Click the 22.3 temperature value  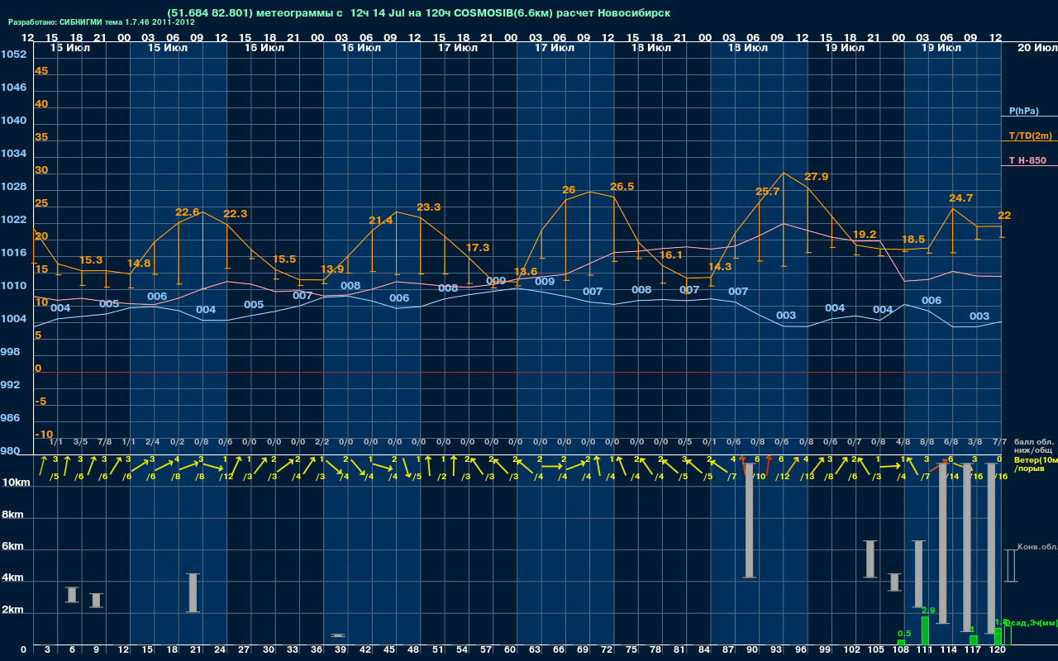[236, 214]
